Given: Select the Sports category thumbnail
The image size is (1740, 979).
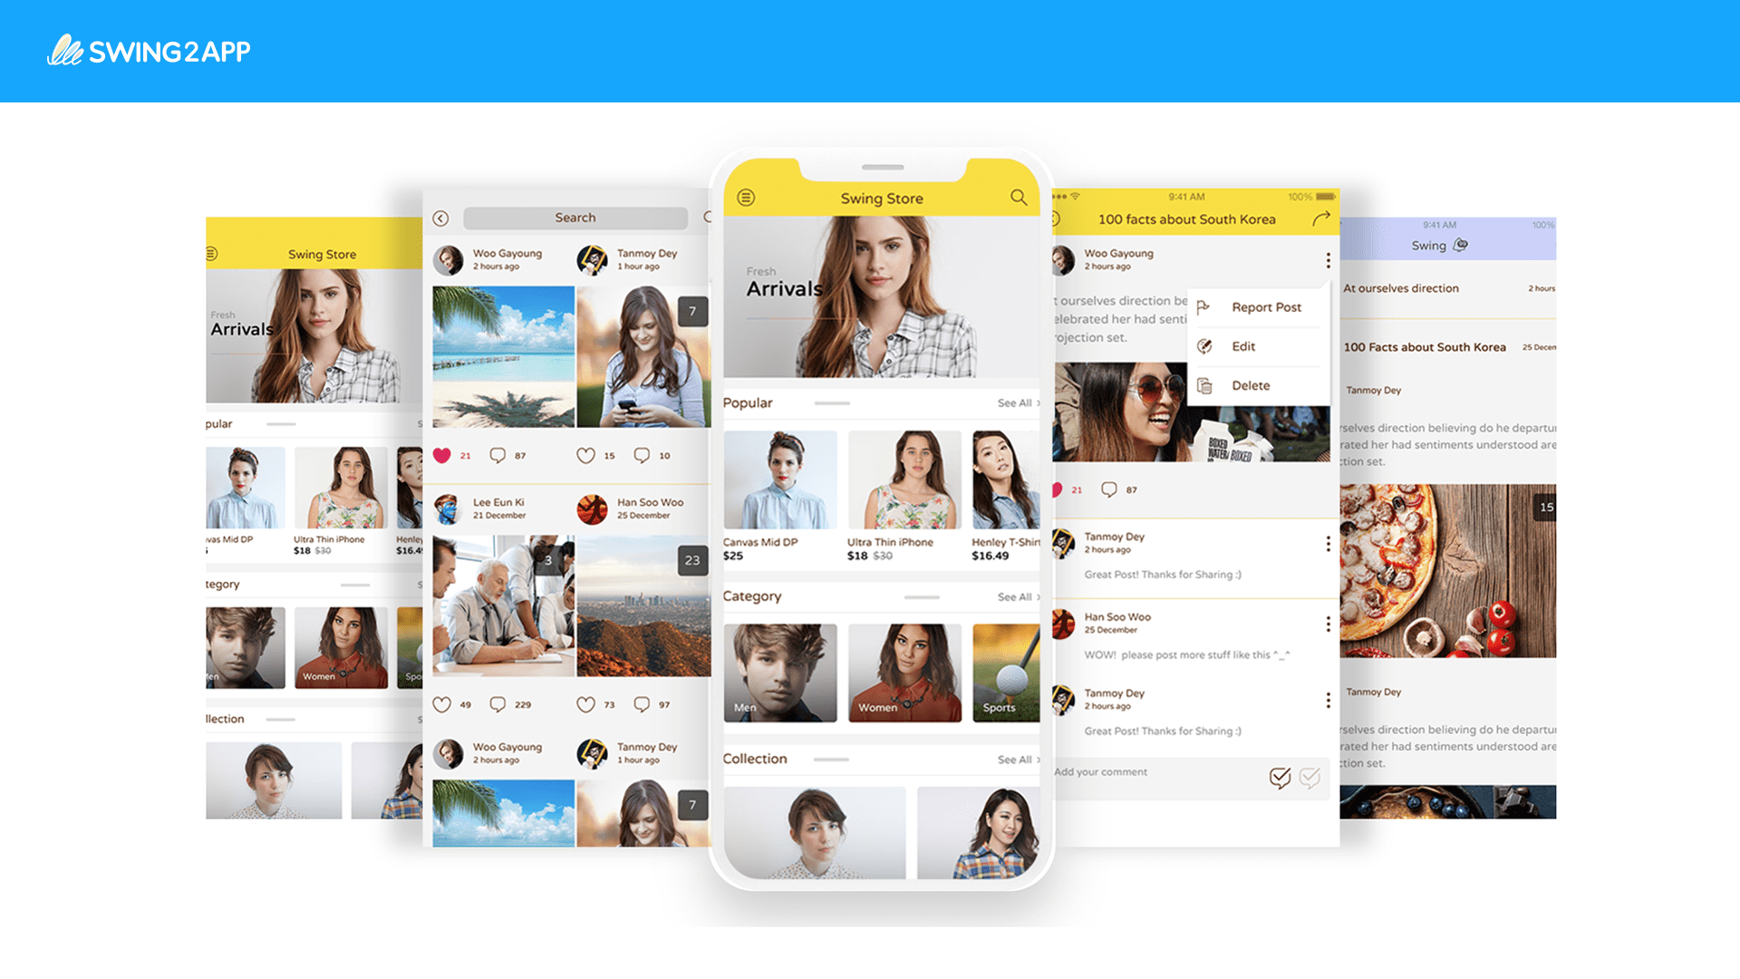Looking at the screenshot, I should point(1008,668).
